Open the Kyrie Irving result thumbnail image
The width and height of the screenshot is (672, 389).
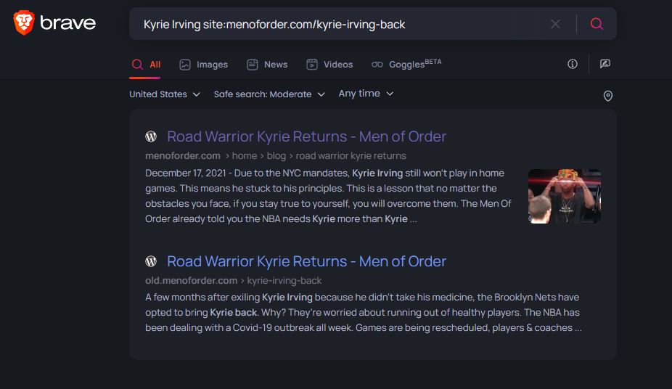coord(564,196)
